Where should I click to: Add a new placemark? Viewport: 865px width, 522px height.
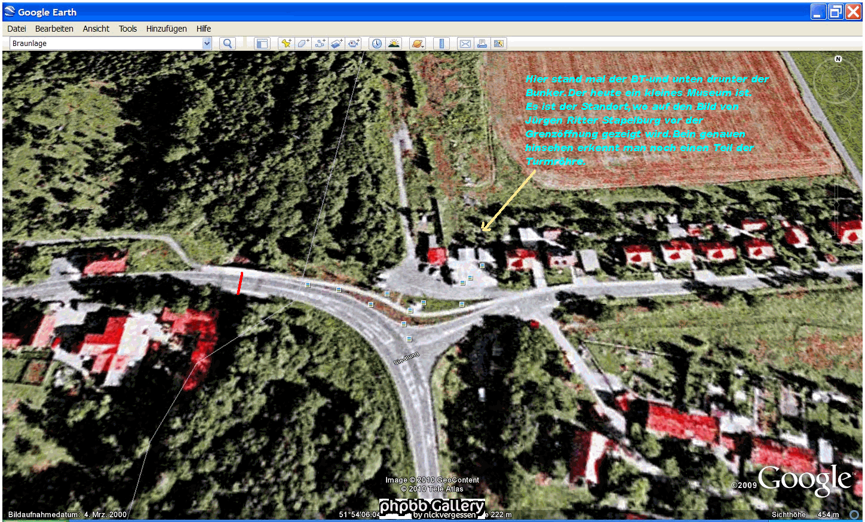click(286, 44)
